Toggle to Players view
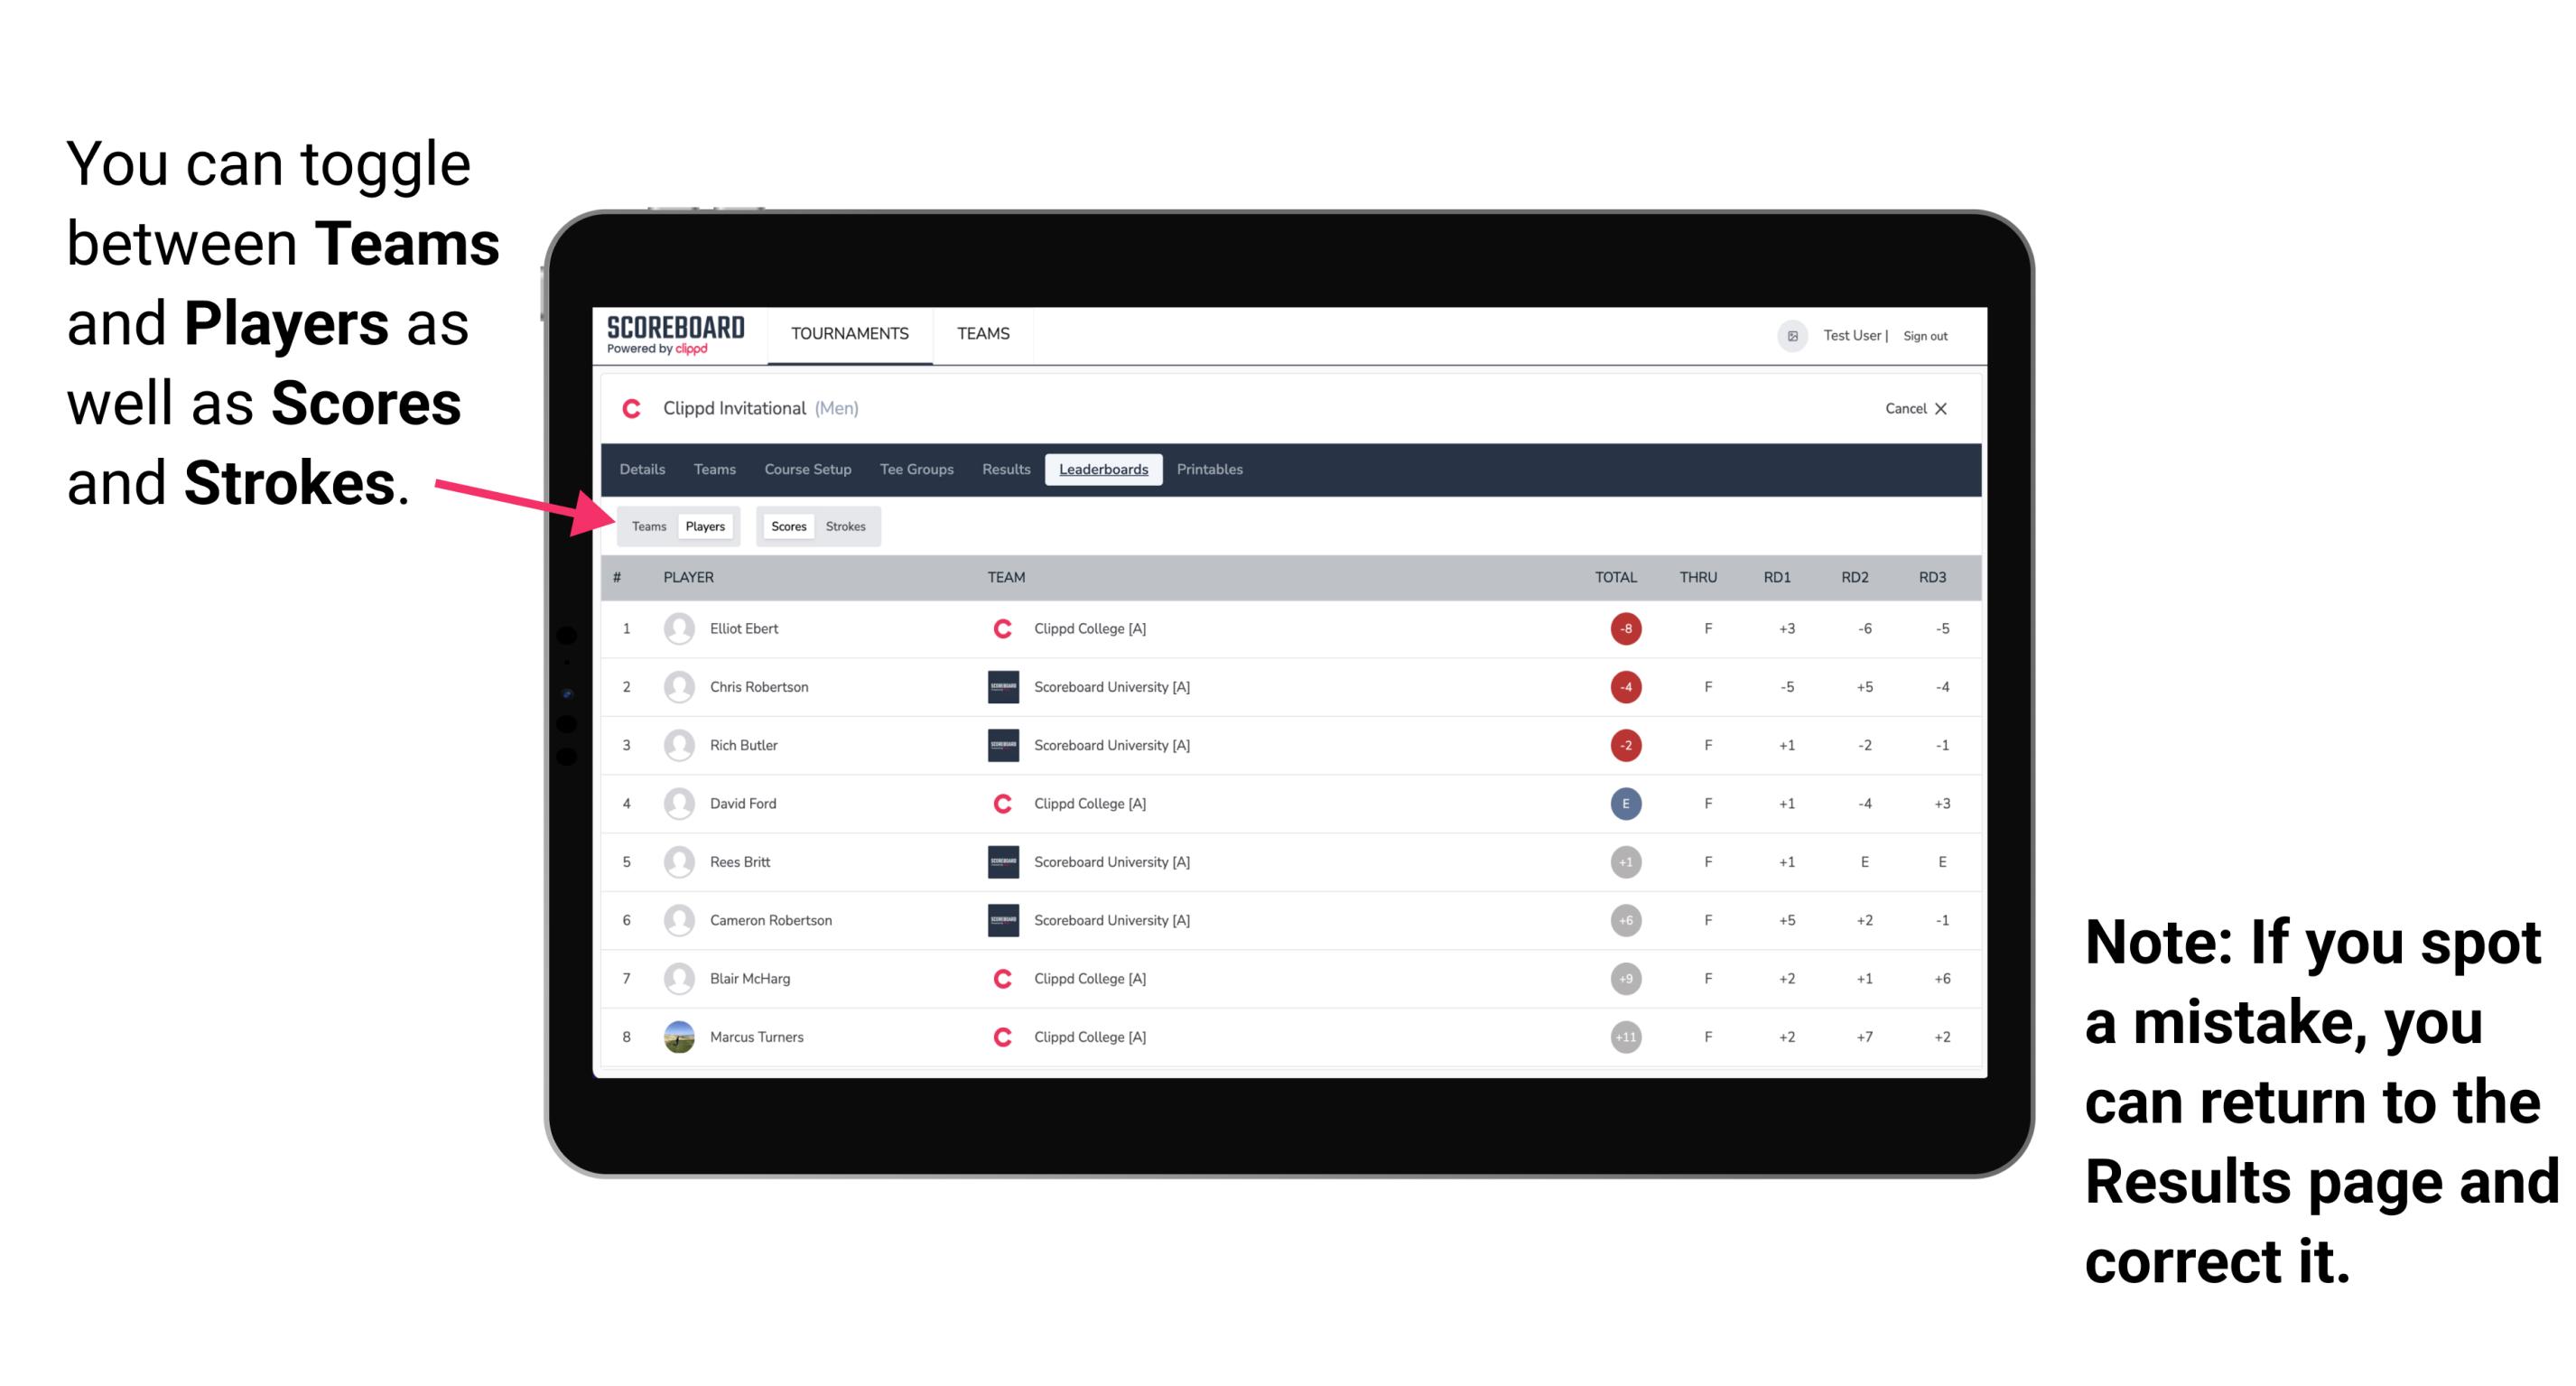 click(704, 526)
